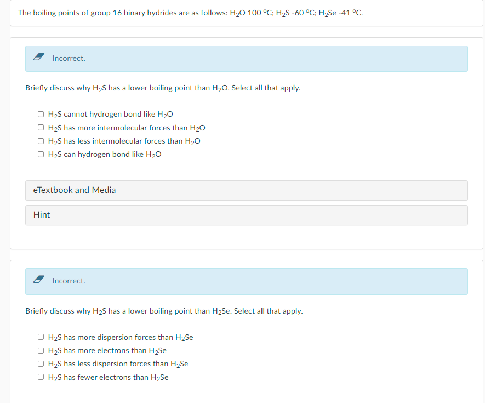Select the question prompt comparing H2S and H2Se

click(x=164, y=311)
